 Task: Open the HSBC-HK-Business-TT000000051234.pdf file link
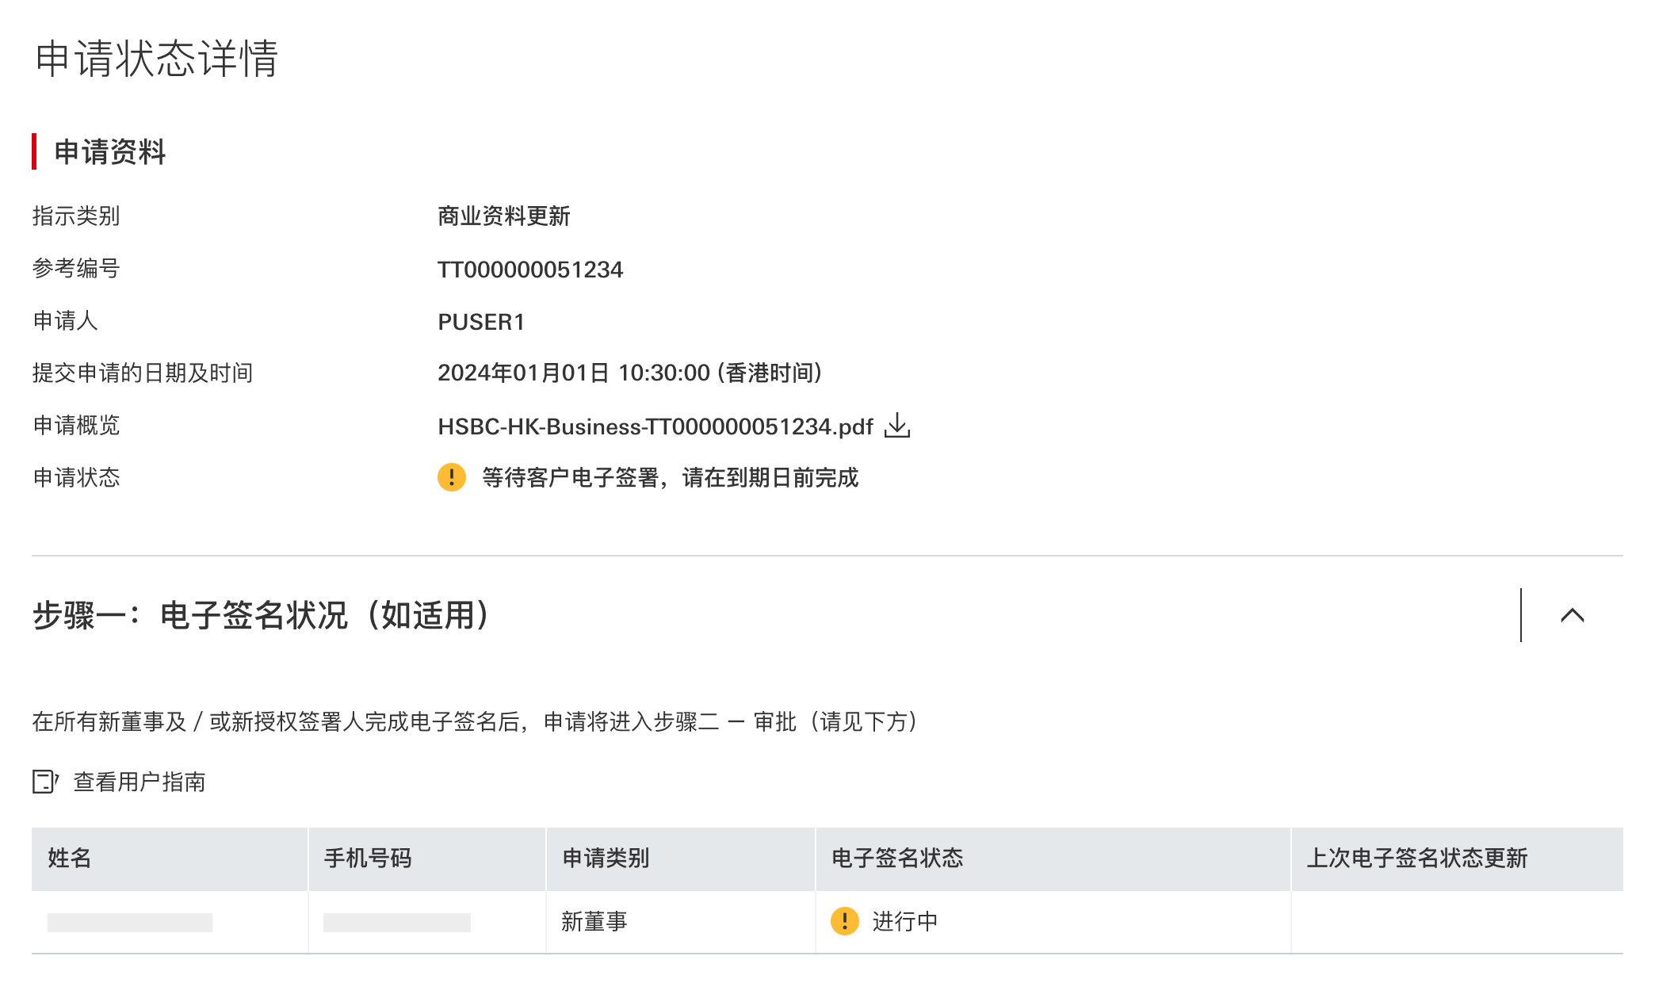pos(655,426)
